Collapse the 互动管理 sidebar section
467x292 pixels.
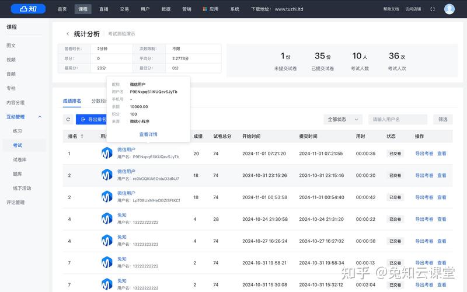(x=40, y=117)
